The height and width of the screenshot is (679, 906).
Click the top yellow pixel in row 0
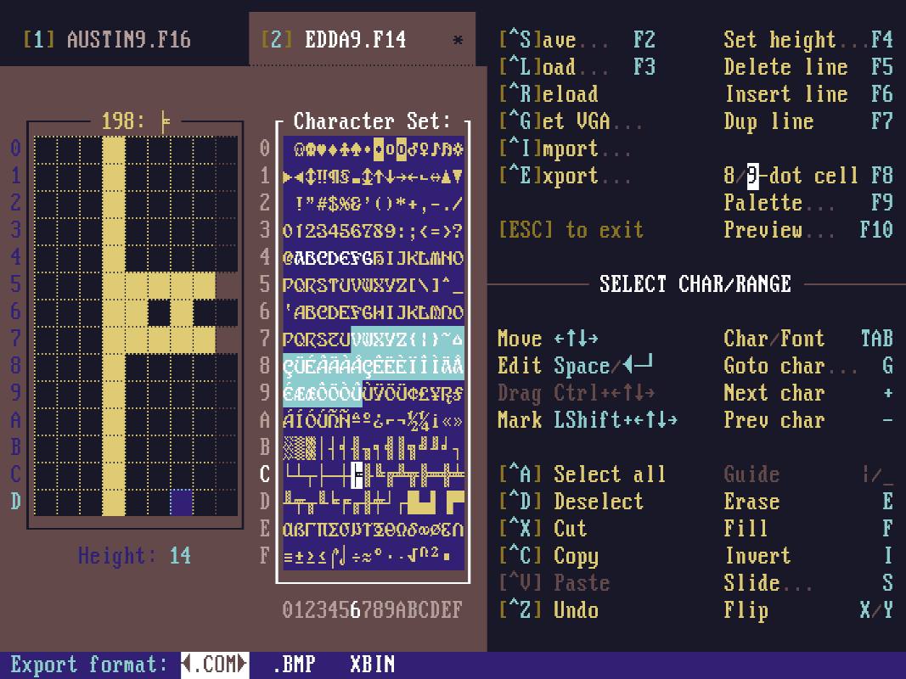pyautogui.click(x=114, y=149)
